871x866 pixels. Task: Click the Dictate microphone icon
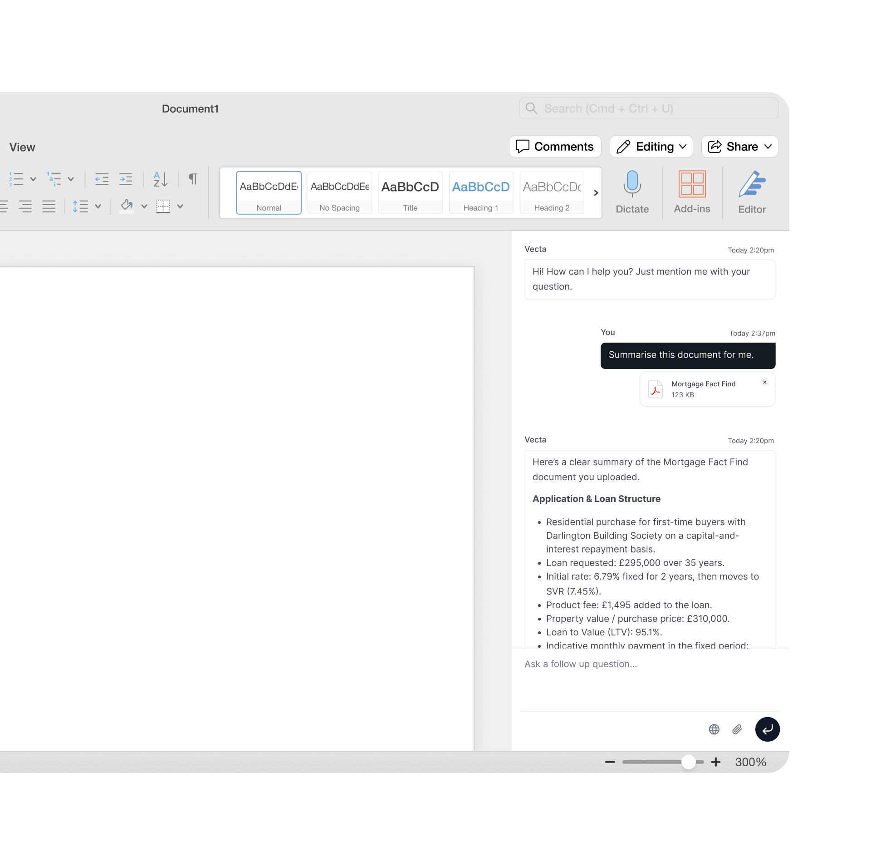632,184
